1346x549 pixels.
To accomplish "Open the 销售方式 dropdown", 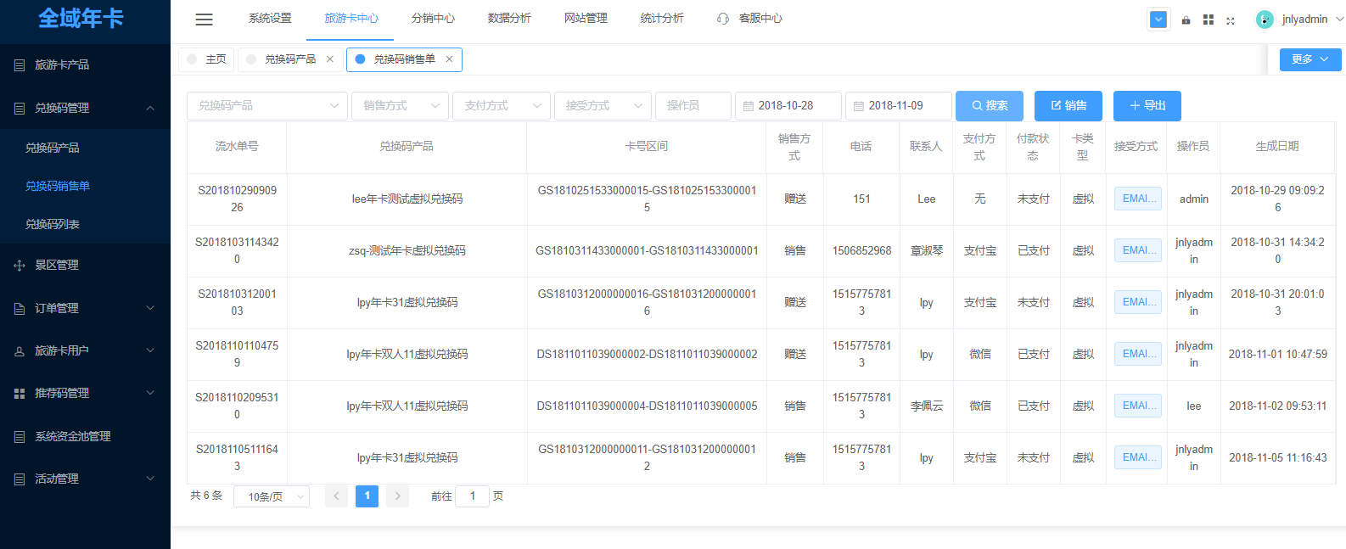I will tap(400, 106).
